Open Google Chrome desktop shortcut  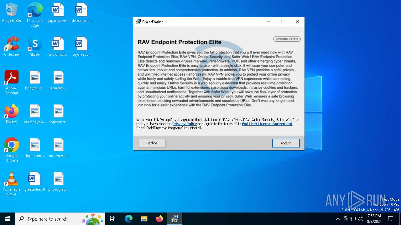coord(12,150)
